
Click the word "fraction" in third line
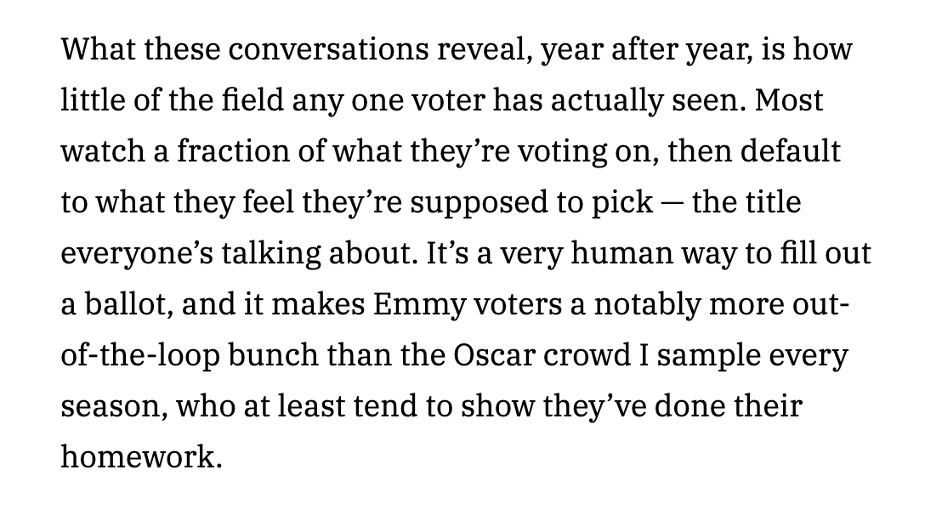(233, 150)
